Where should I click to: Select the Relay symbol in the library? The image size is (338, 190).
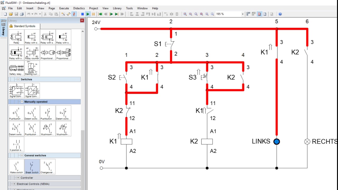click(16, 37)
